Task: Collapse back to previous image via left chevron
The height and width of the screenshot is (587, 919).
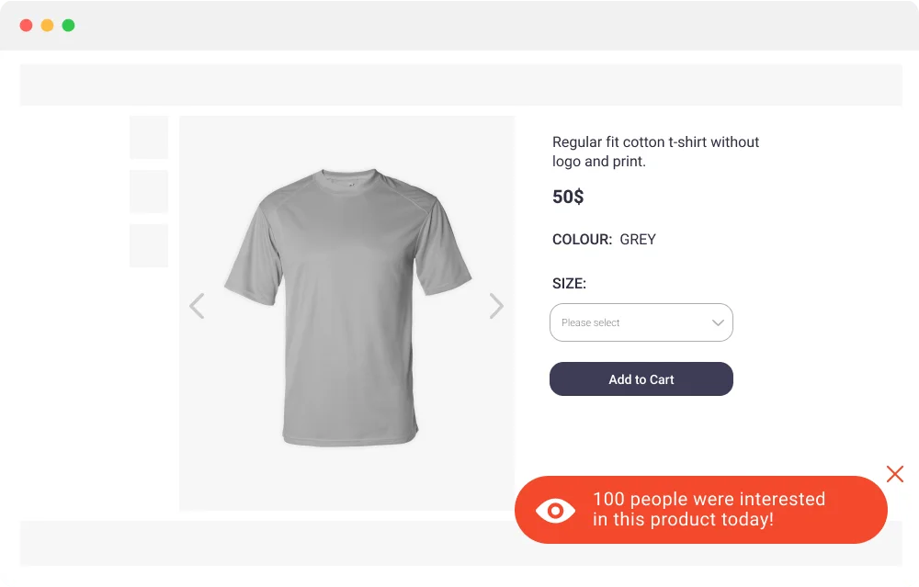Action: click(197, 306)
